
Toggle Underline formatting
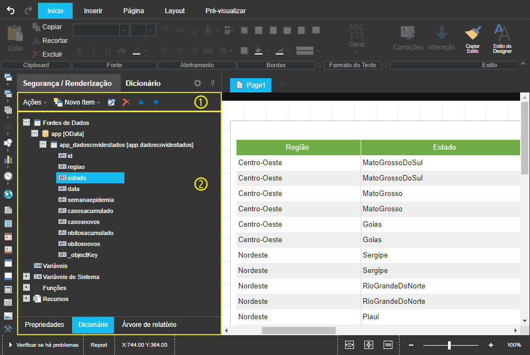[x=108, y=51]
